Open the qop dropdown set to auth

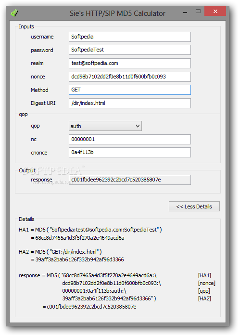(105, 126)
